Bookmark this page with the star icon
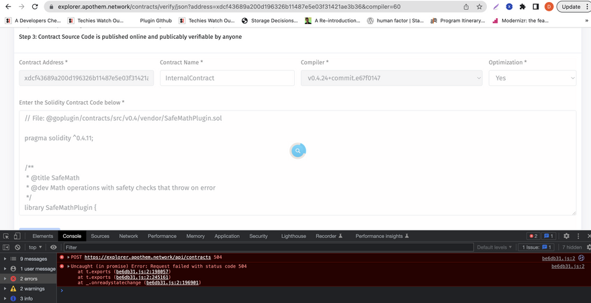The width and height of the screenshot is (591, 303). [479, 7]
